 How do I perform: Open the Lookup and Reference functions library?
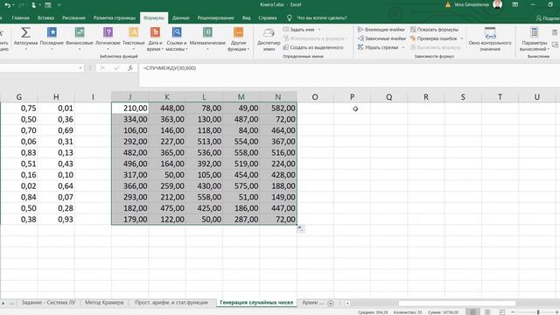177,38
